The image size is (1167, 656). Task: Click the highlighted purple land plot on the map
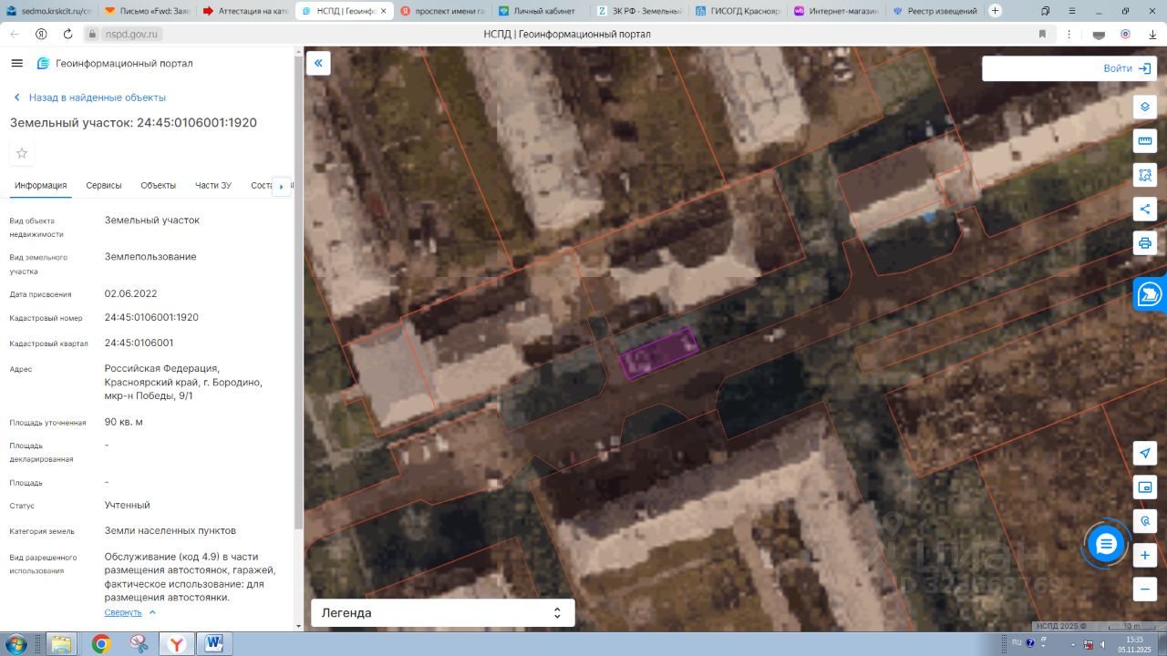tap(658, 352)
